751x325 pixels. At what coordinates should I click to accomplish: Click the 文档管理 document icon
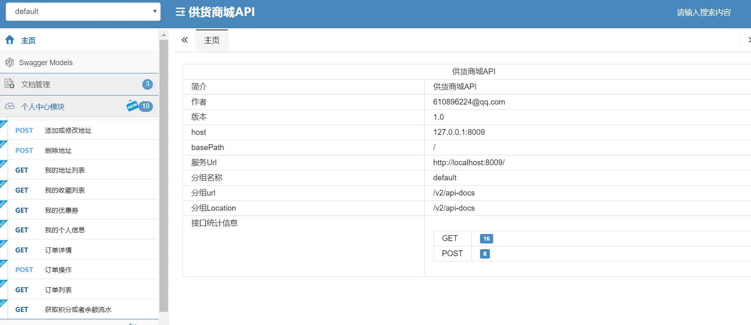pos(9,84)
